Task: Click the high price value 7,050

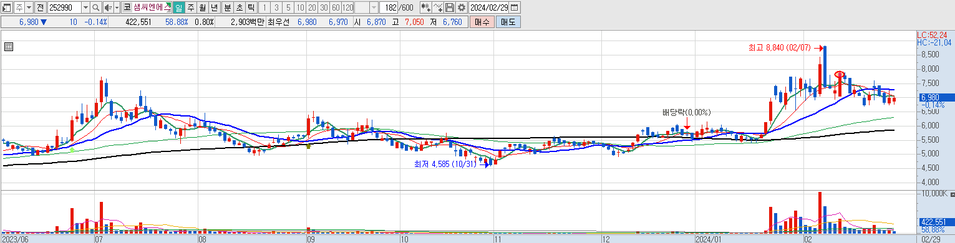Action: tap(414, 22)
